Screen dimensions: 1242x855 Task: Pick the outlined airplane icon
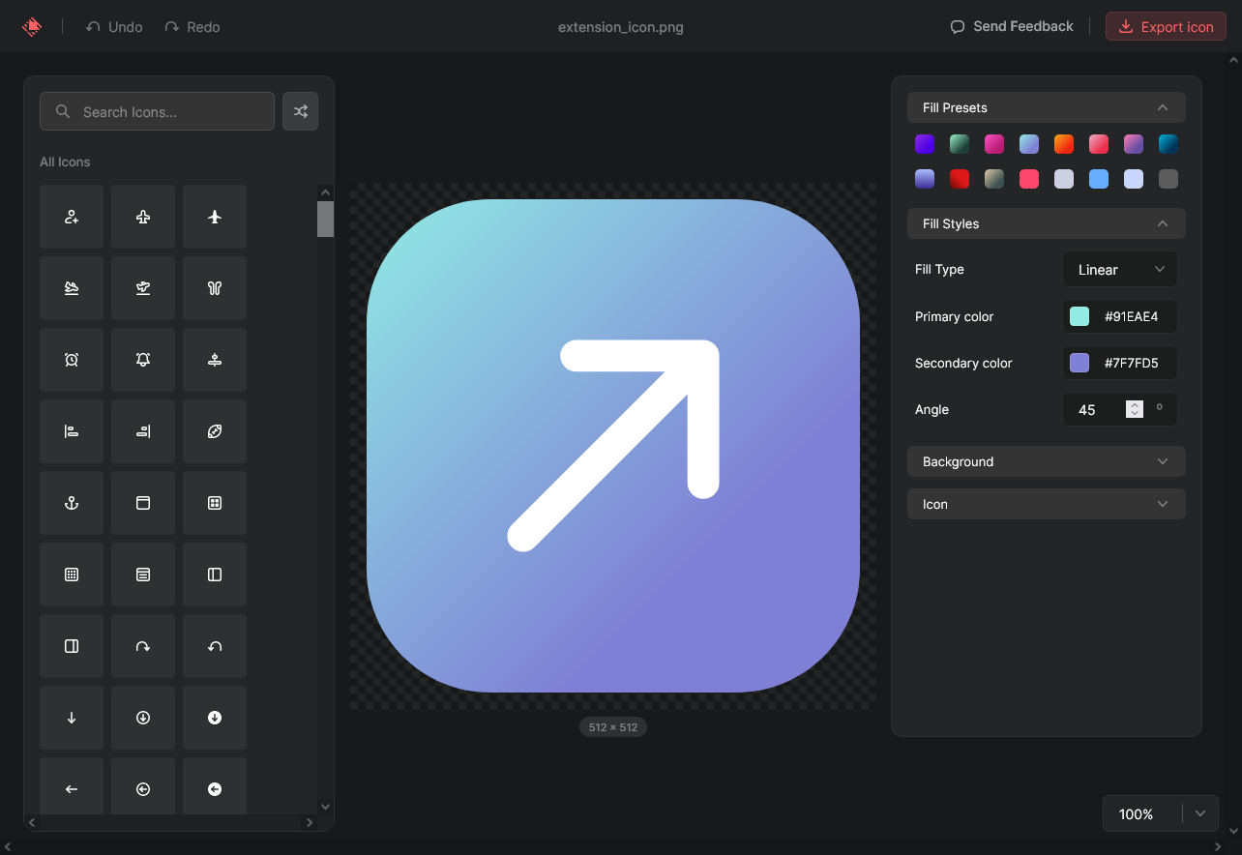143,217
